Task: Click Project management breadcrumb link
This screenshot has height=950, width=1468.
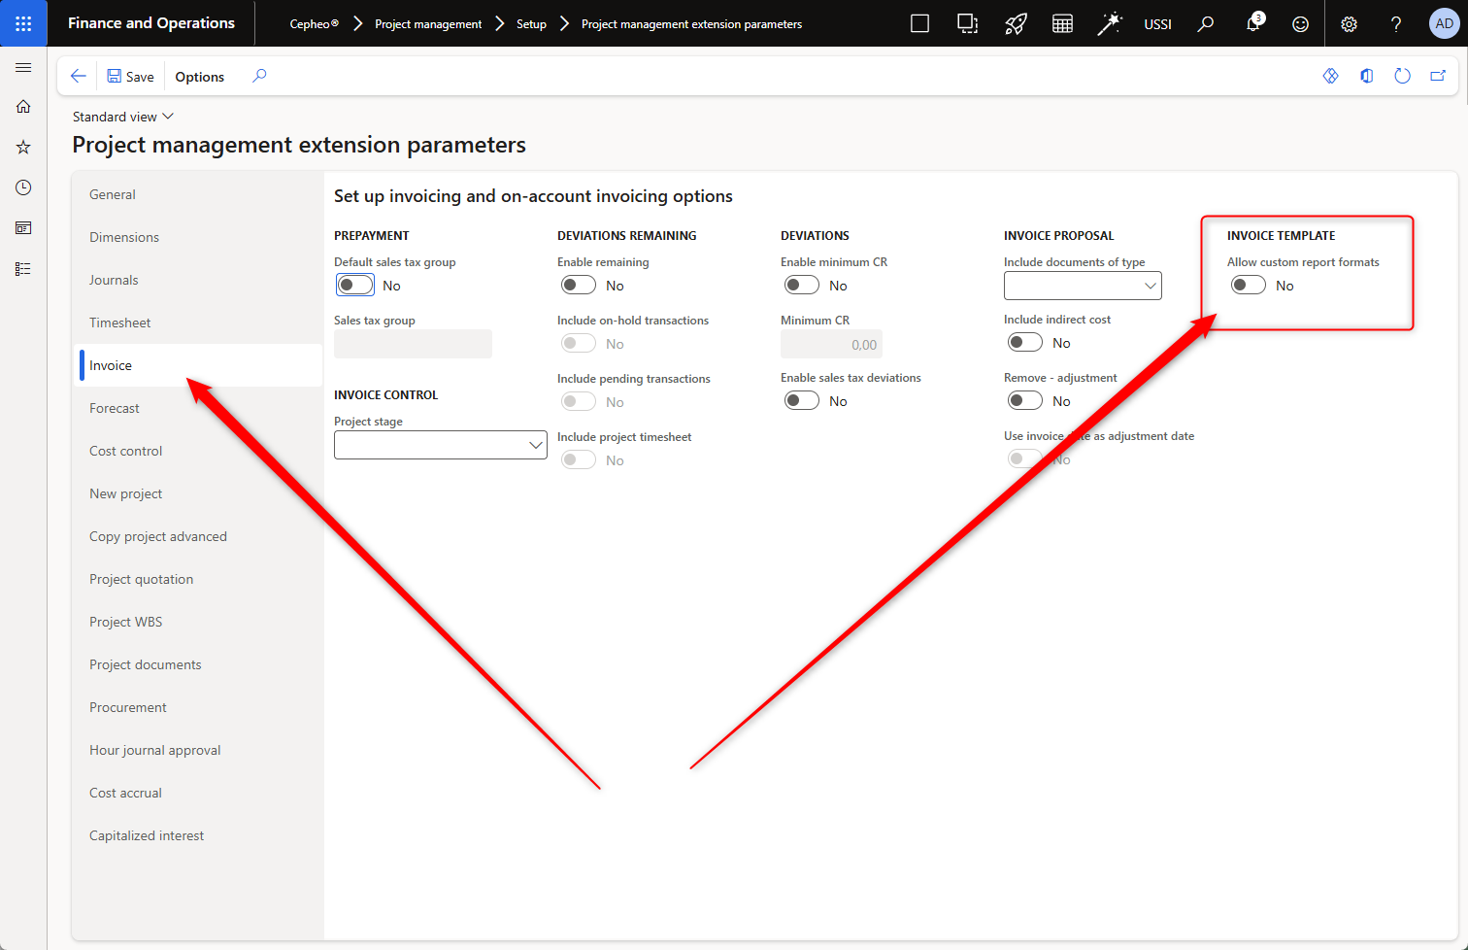Action: pyautogui.click(x=428, y=24)
